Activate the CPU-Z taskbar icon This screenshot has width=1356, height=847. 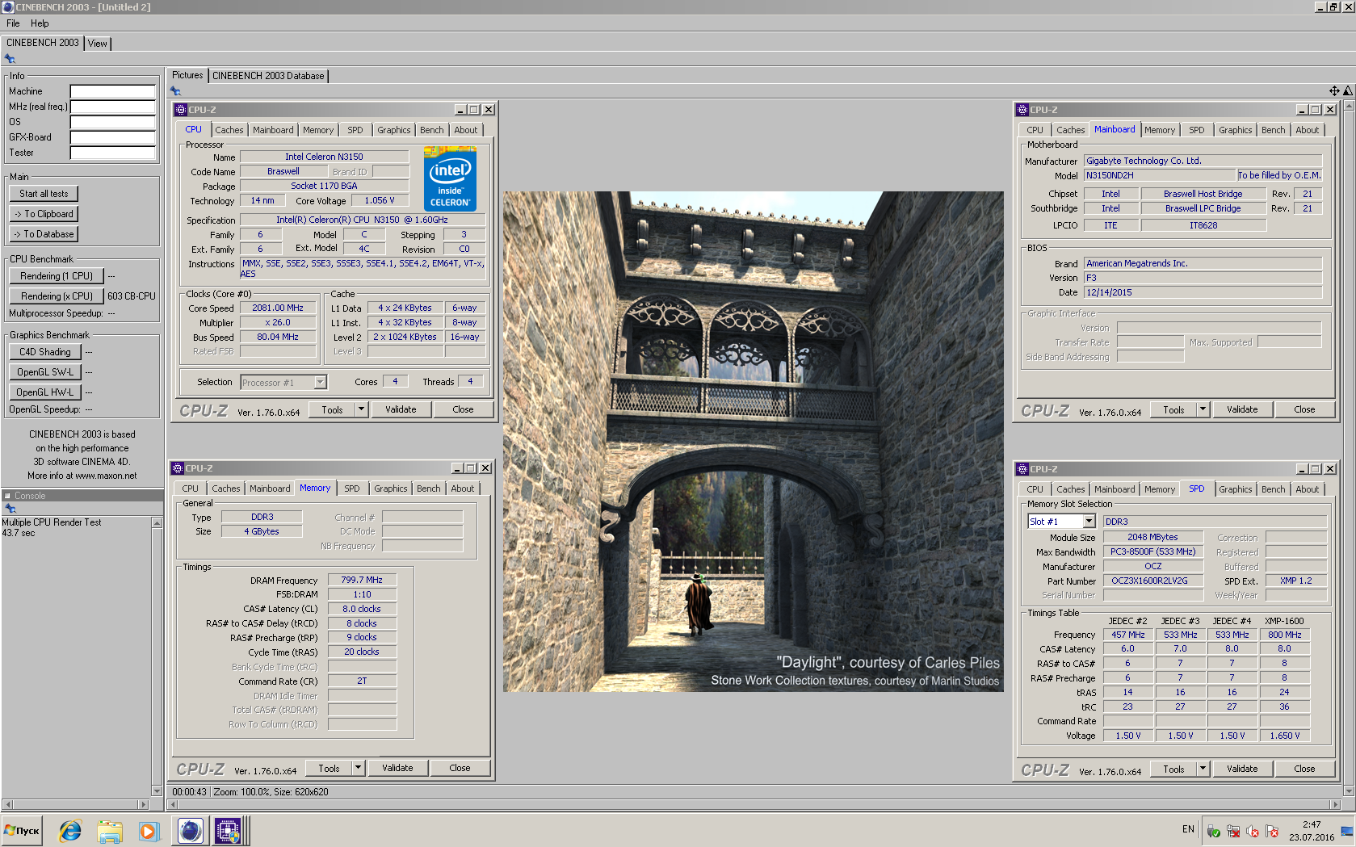coord(229,830)
